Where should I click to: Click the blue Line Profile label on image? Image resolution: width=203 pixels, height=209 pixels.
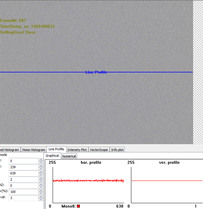pos(96,72)
